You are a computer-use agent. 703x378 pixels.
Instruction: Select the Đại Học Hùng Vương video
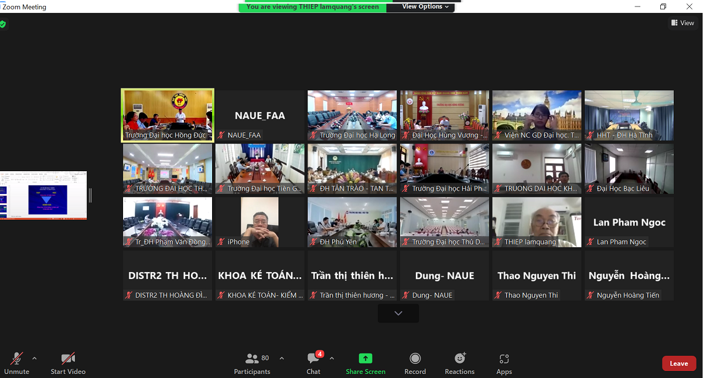(445, 115)
